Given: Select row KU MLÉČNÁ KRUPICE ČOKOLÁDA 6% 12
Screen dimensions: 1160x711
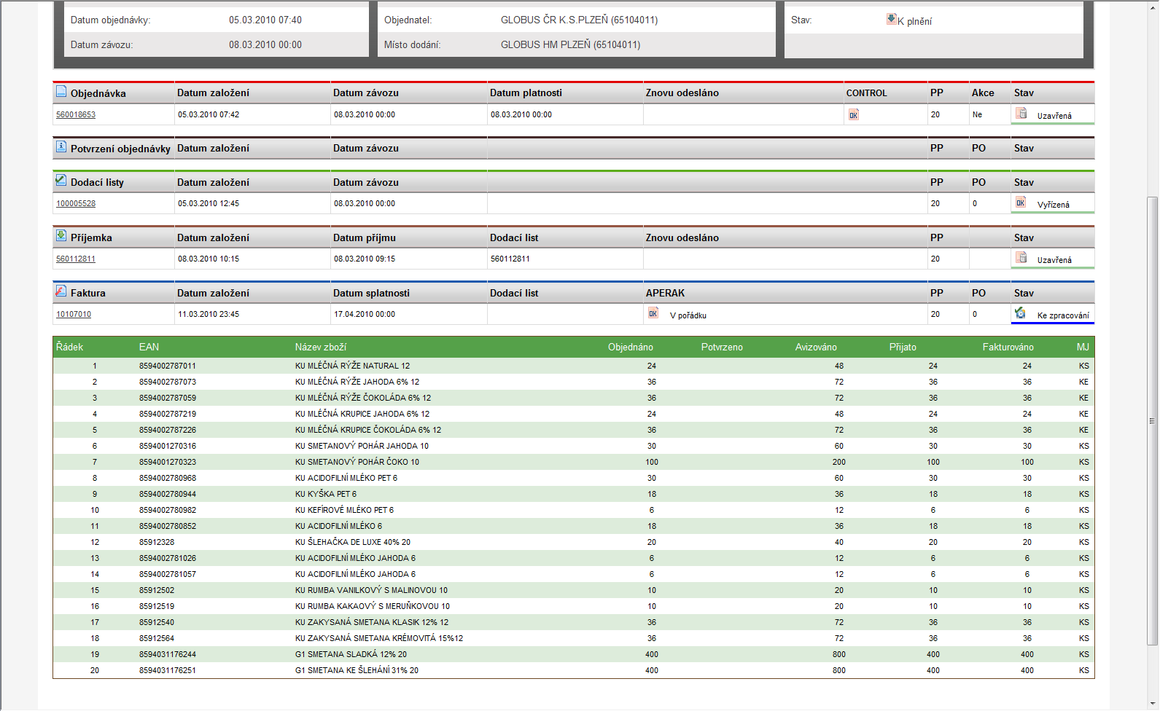Looking at the screenshot, I should (574, 430).
